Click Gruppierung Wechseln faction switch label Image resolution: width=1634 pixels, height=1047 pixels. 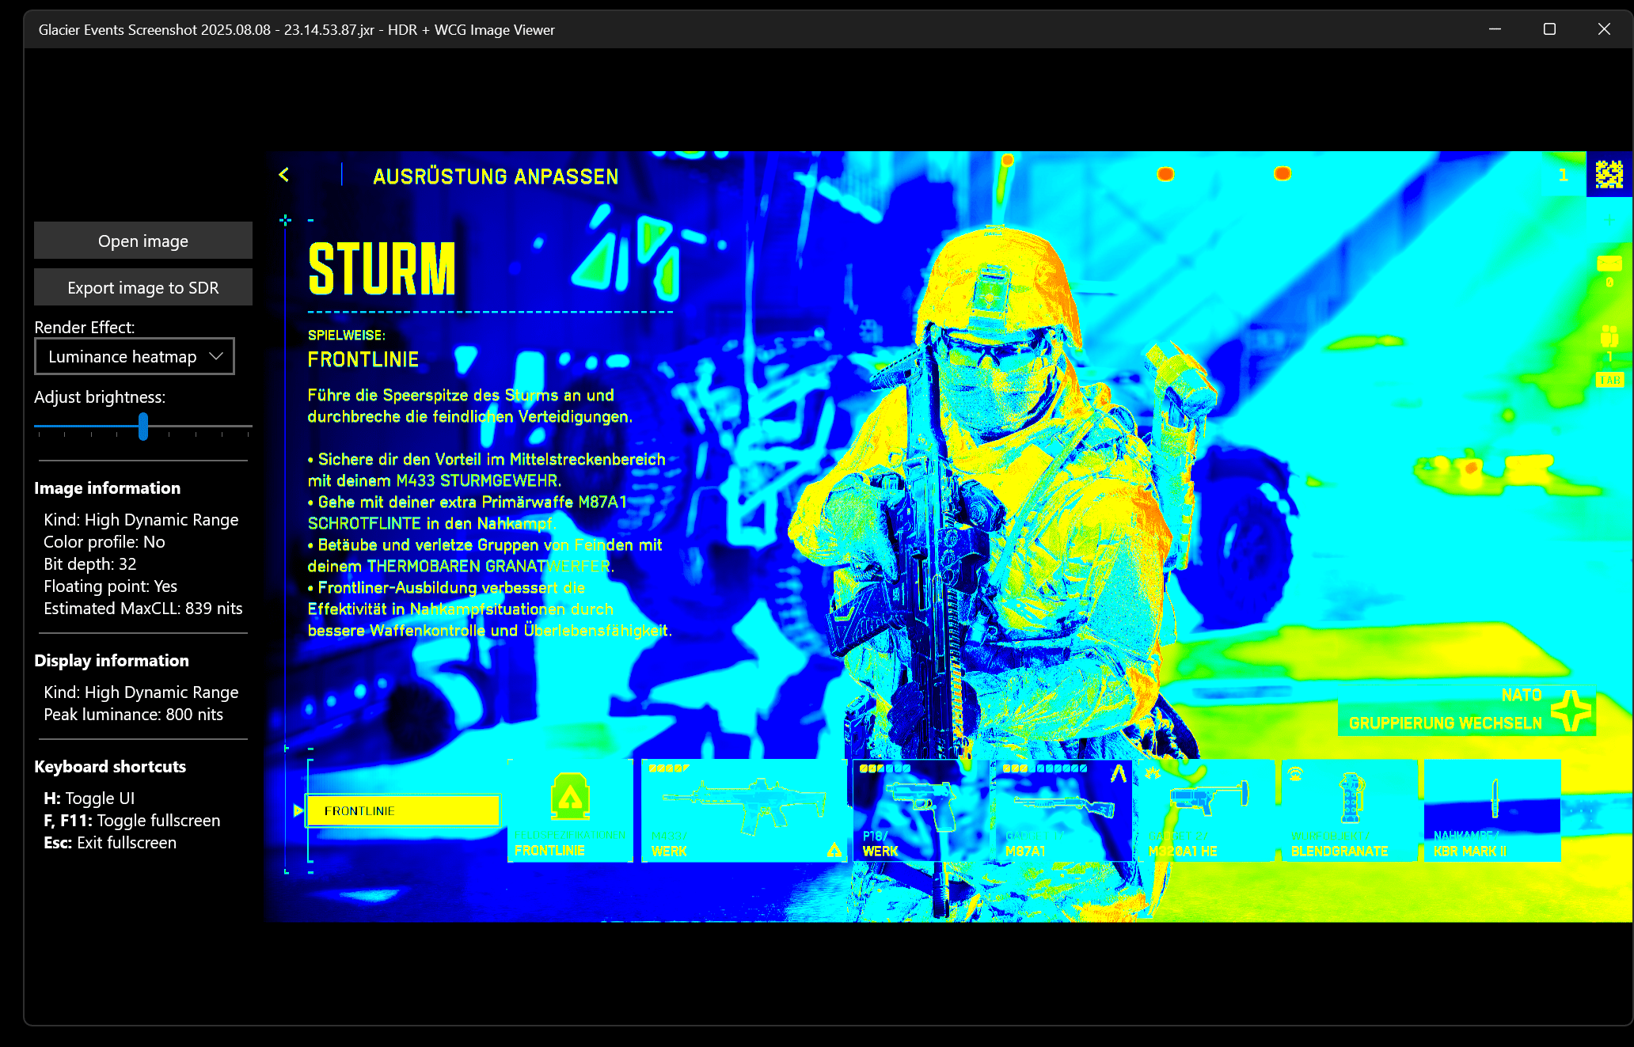[x=1446, y=723]
